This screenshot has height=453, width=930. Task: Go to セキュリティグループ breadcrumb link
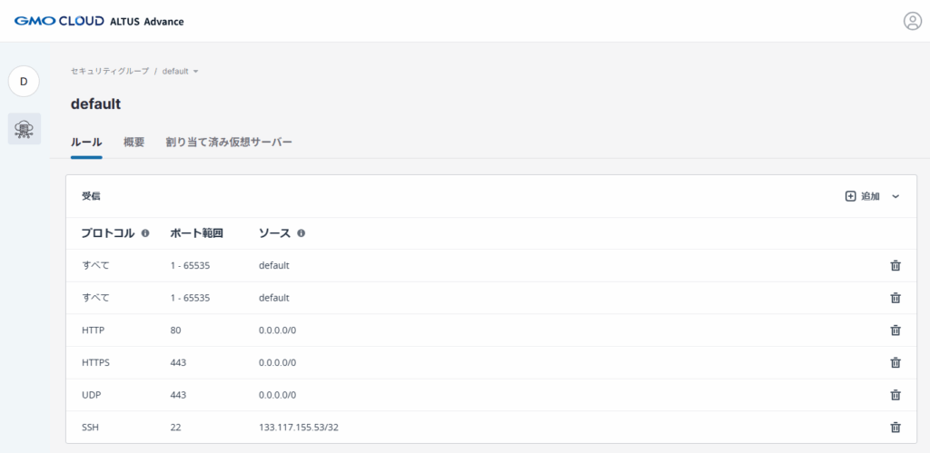(109, 71)
